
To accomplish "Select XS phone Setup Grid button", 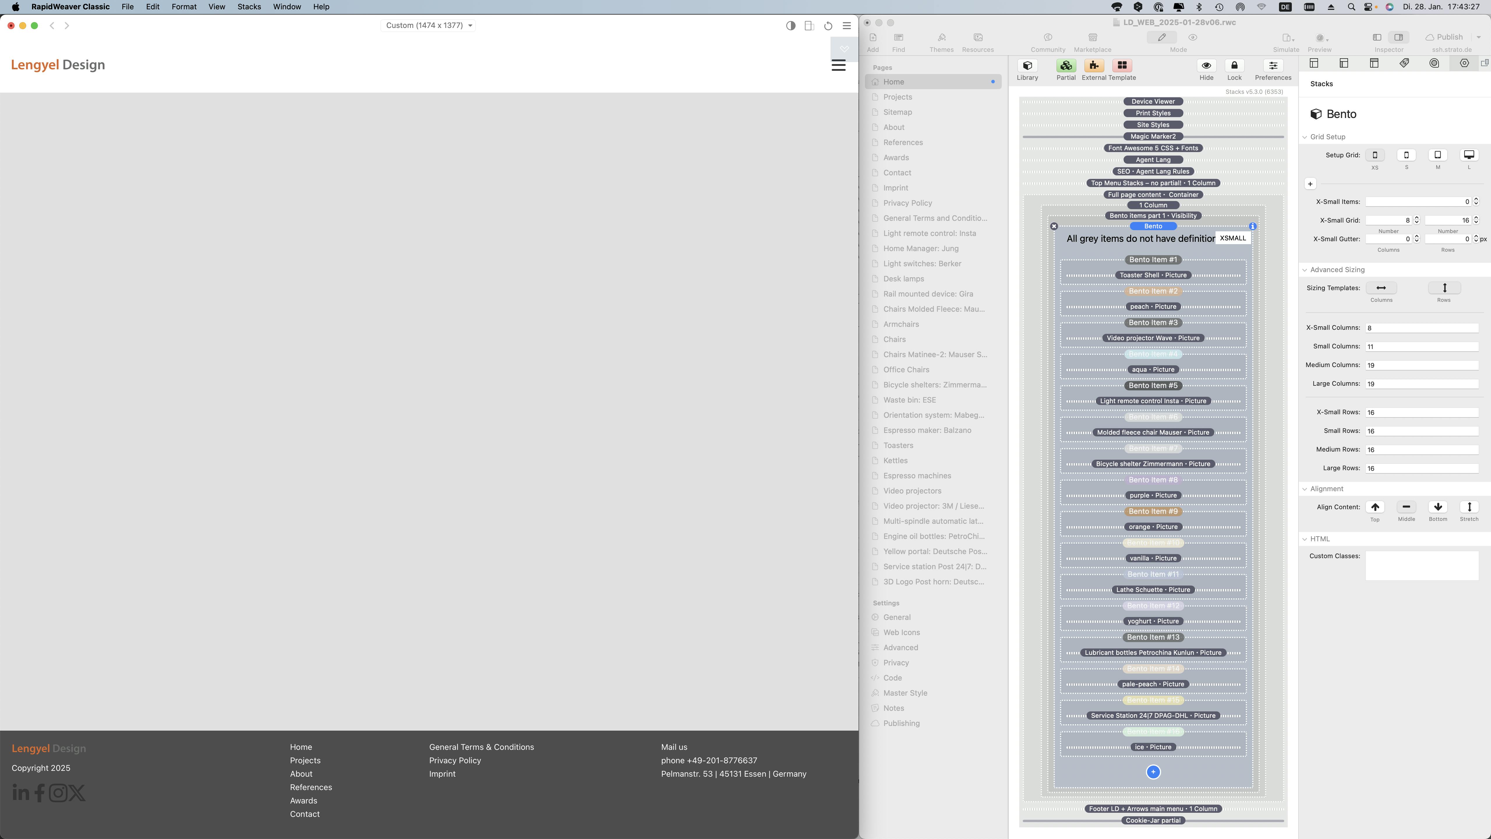I will 1375,155.
